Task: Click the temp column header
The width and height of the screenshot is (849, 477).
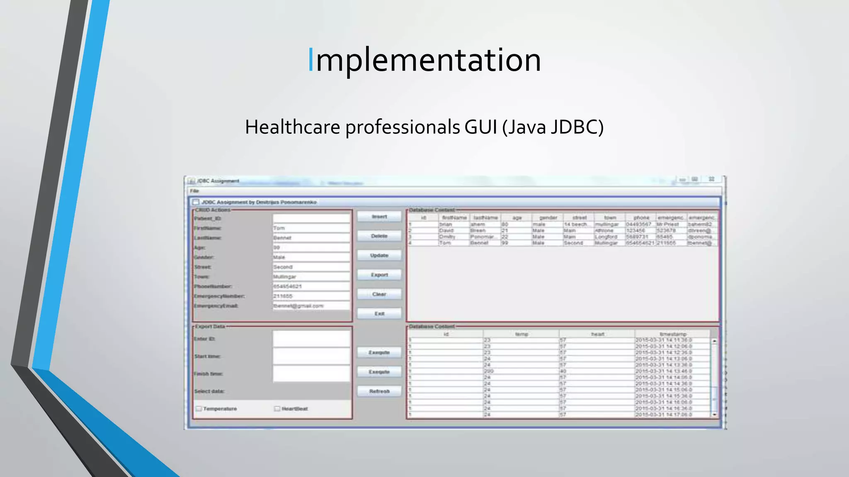Action: point(521,334)
